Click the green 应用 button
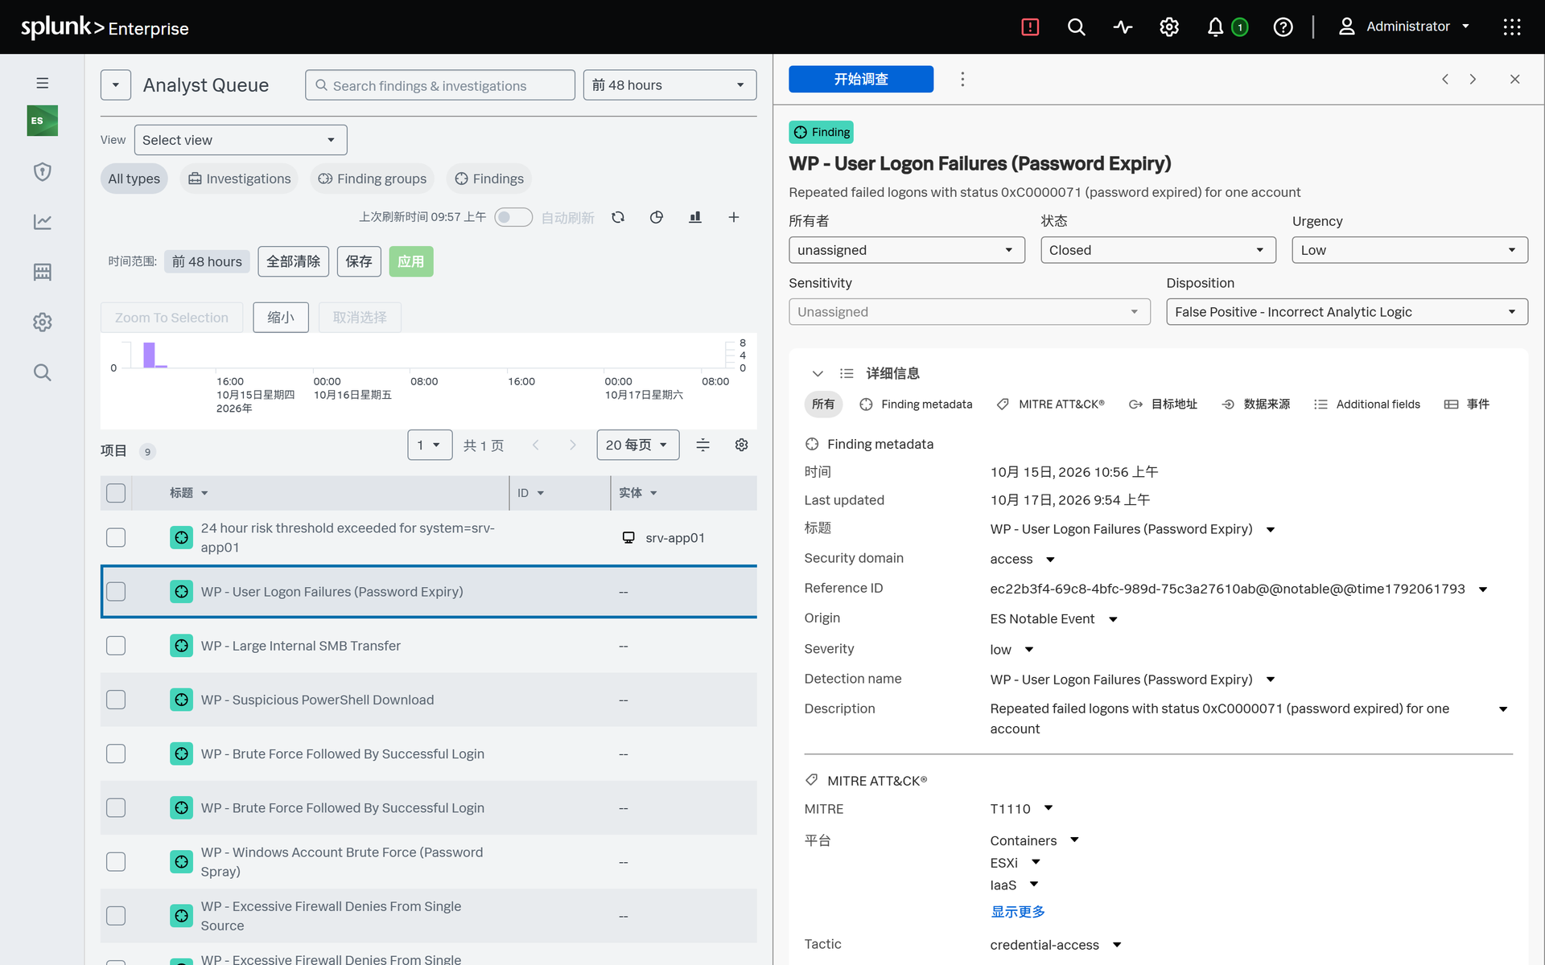Viewport: 1545px width, 965px height. click(x=411, y=261)
